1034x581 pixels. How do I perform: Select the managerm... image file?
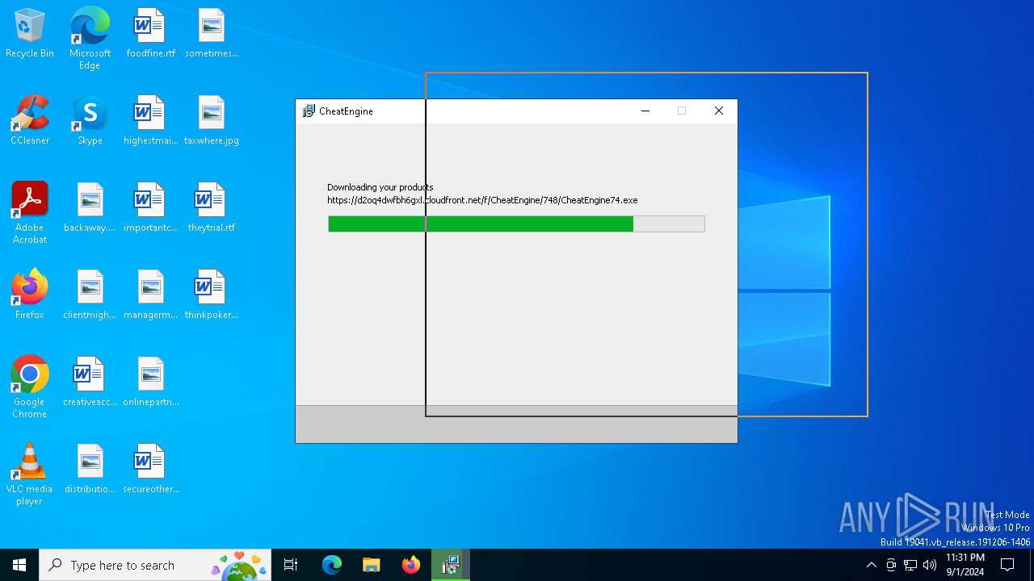(x=150, y=295)
